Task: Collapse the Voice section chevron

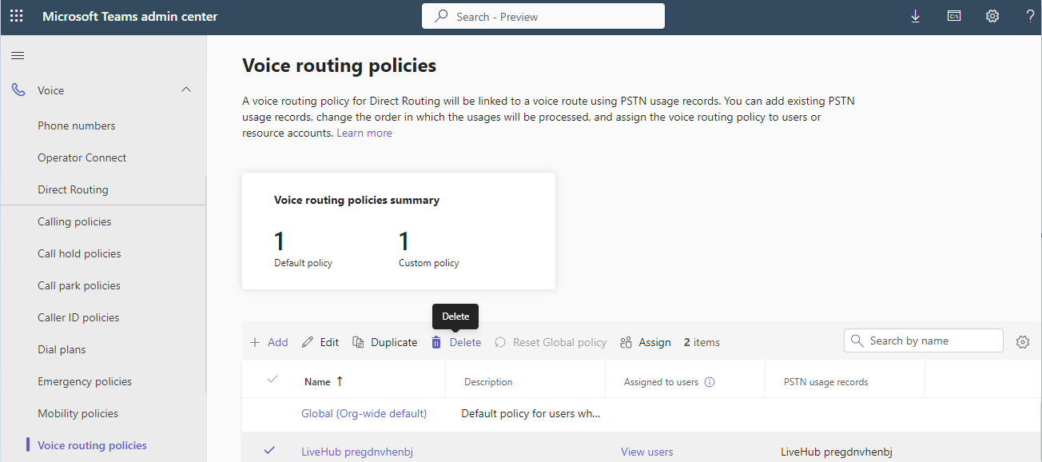Action: 186,90
